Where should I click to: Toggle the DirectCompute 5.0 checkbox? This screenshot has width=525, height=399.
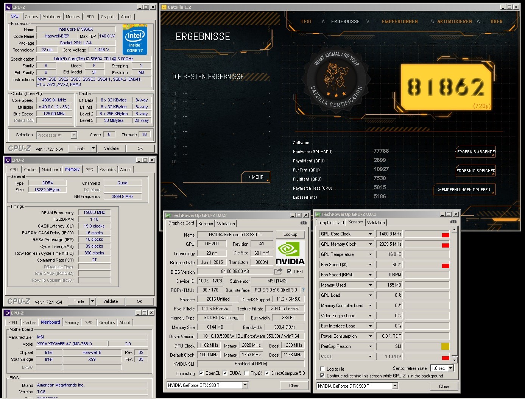click(267, 373)
